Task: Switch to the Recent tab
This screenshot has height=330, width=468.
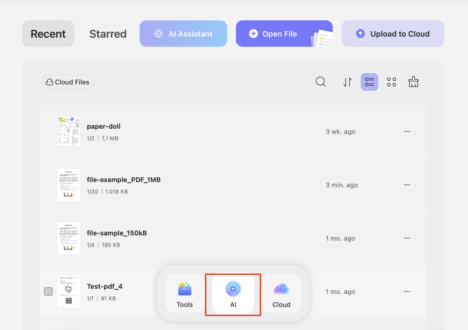Action: tap(48, 34)
